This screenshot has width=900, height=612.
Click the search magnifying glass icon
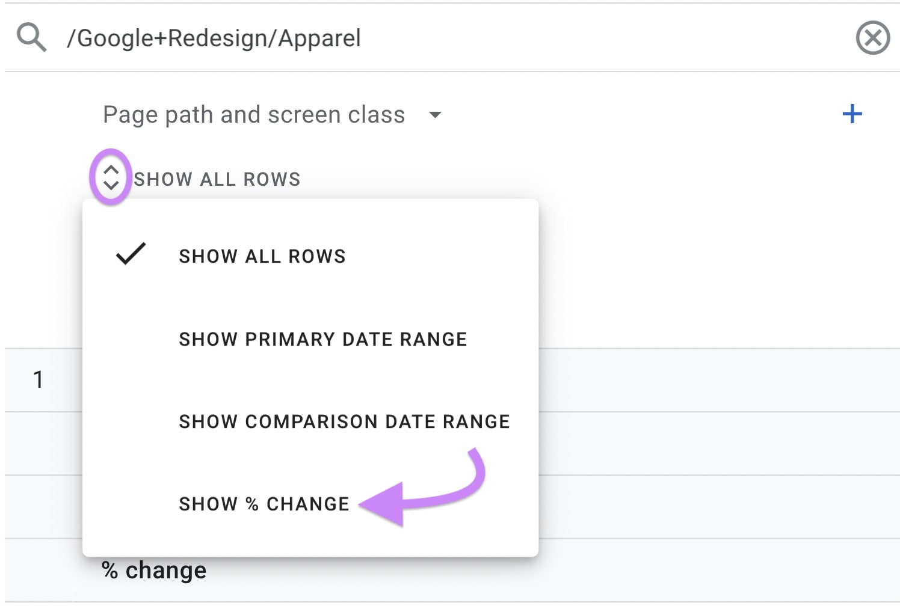click(x=31, y=37)
